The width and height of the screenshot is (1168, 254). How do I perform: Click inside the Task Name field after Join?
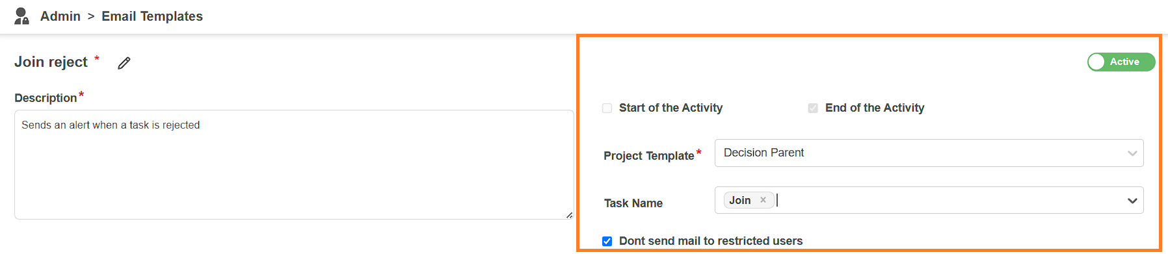coord(949,200)
